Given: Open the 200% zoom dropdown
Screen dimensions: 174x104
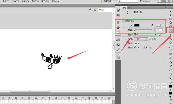Looking at the screenshot, I should (113, 10).
